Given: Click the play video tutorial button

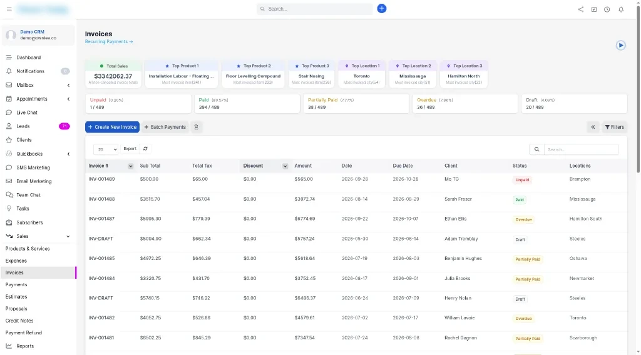Looking at the screenshot, I should (x=620, y=45).
